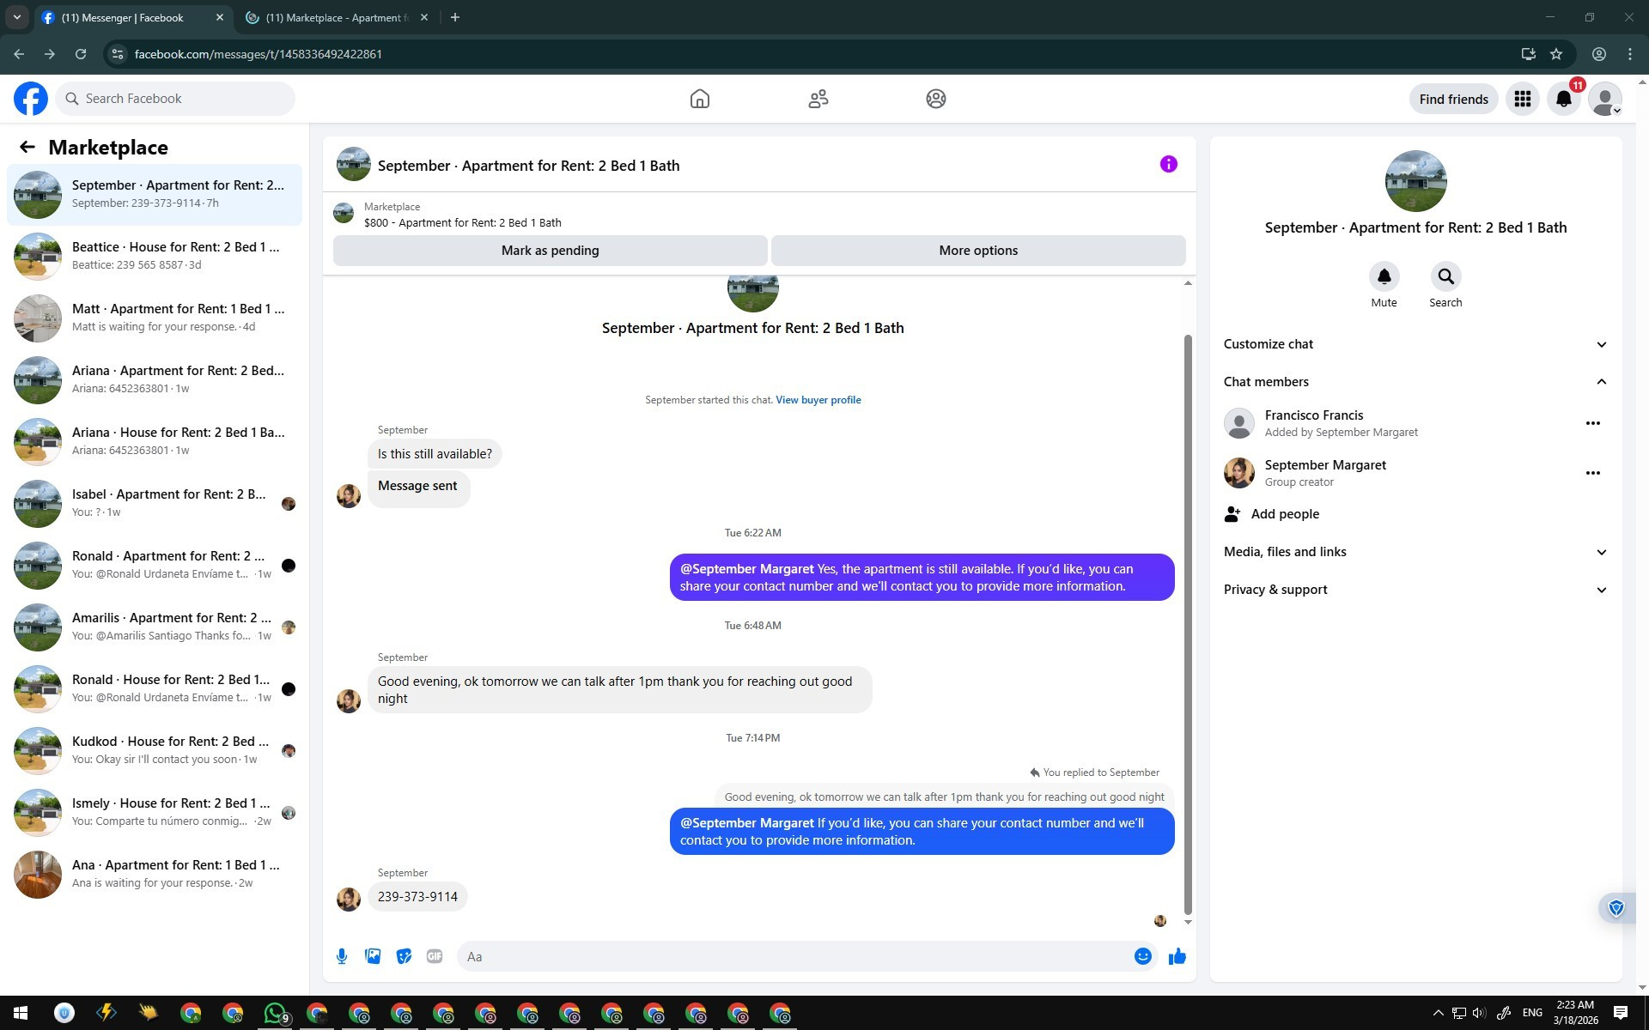This screenshot has width=1649, height=1030.
Task: Click the conversation header listing thumbnail
Action: click(353, 165)
